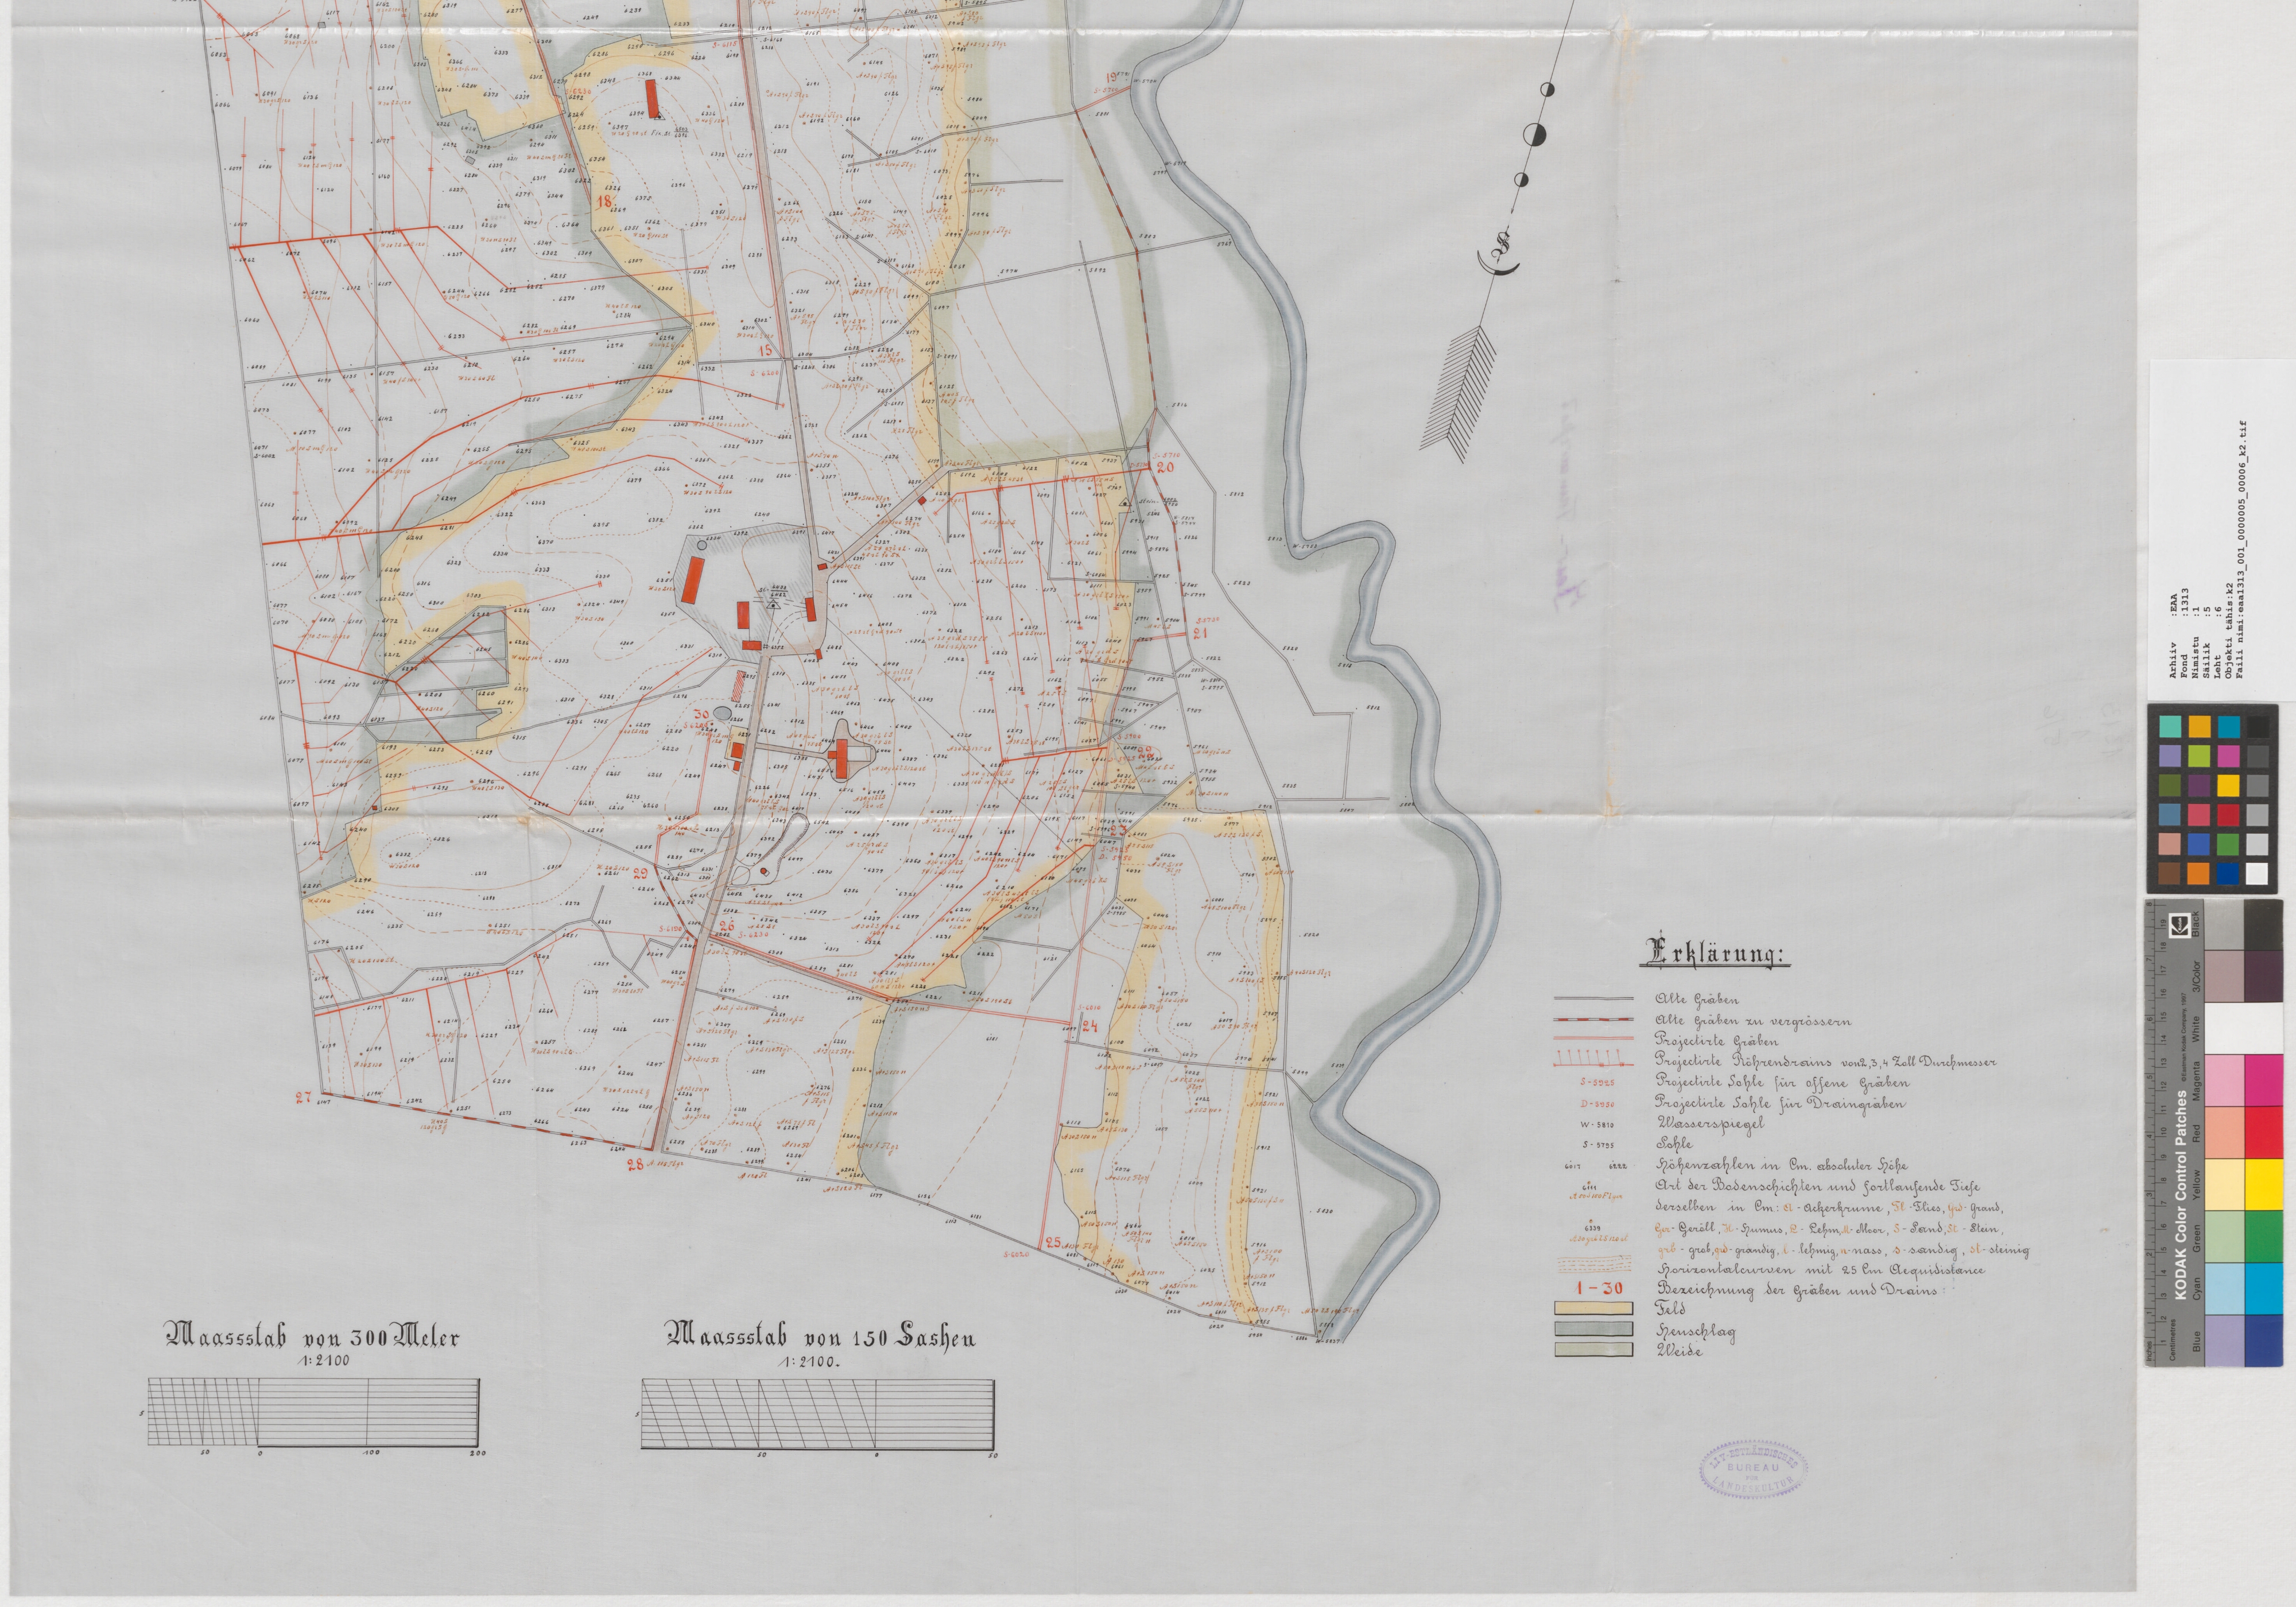Click the Projectirte Röhrendrains legend symbol

tap(1593, 1059)
